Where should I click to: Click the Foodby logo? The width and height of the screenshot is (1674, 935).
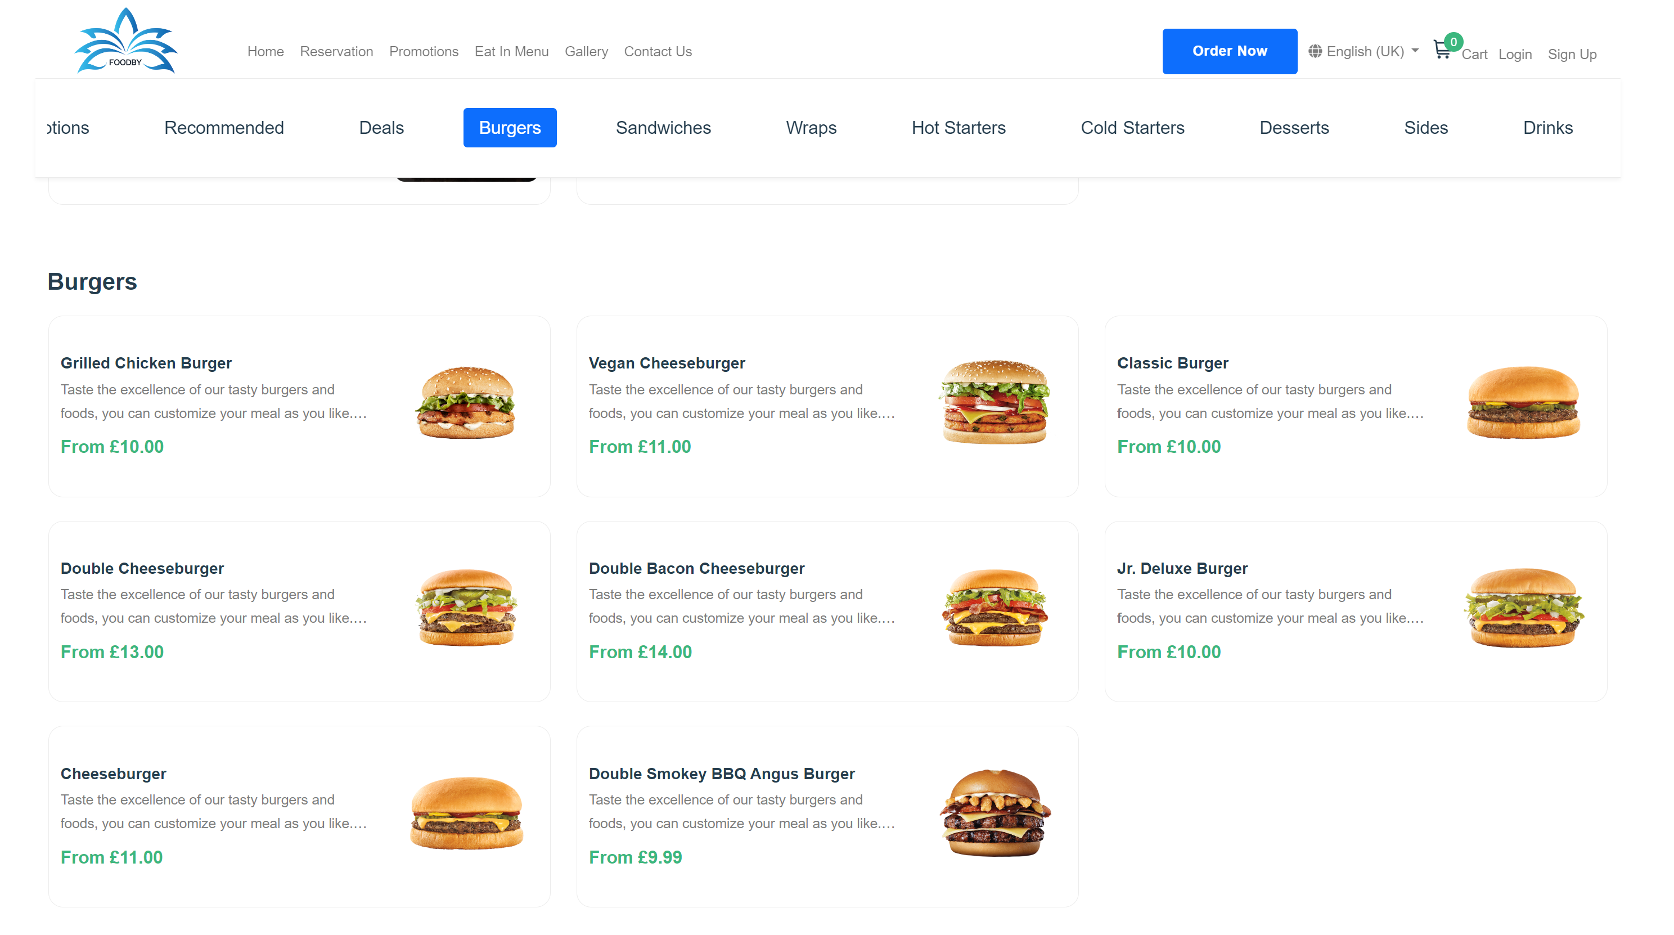(125, 41)
